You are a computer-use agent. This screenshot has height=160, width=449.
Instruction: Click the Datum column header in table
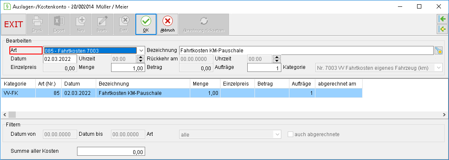pyautogui.click(x=78, y=84)
